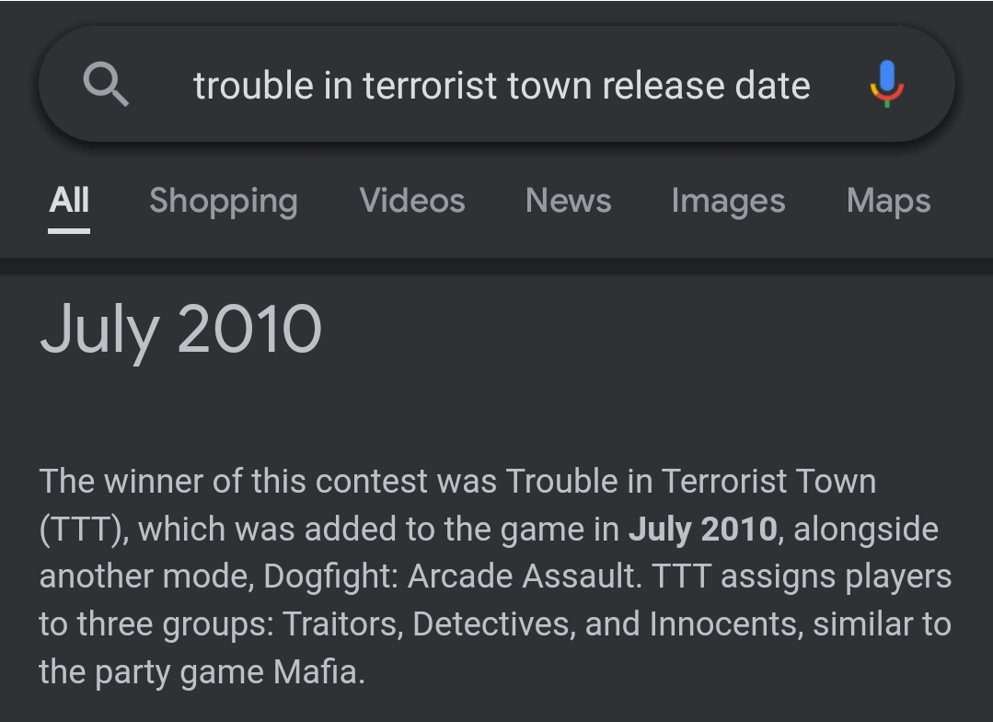Go to the News tab
This screenshot has width=993, height=722.
pos(568,200)
